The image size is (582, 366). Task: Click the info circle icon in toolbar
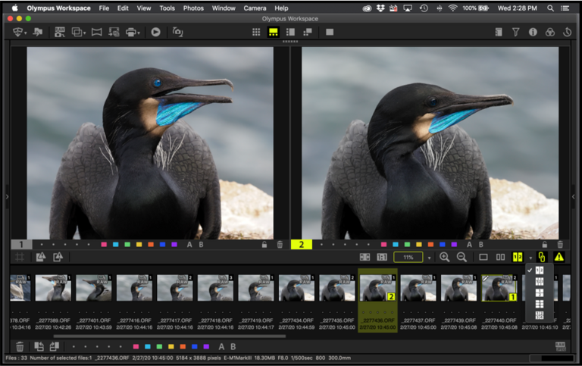pyautogui.click(x=533, y=33)
